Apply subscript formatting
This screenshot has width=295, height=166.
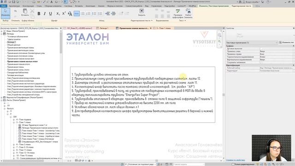tap(58, 13)
